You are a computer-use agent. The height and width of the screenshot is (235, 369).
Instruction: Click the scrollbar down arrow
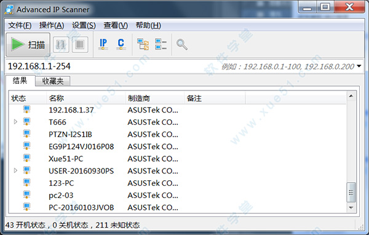tap(351, 207)
